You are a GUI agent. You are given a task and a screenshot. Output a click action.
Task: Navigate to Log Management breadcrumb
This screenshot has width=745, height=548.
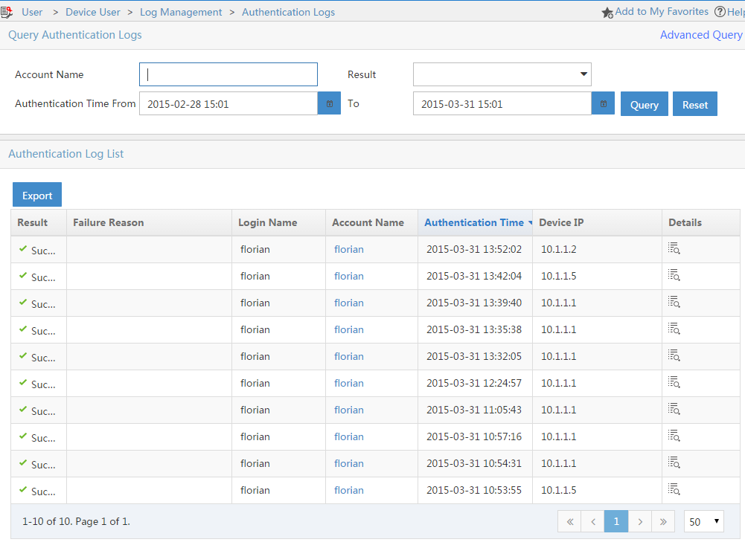click(x=181, y=12)
